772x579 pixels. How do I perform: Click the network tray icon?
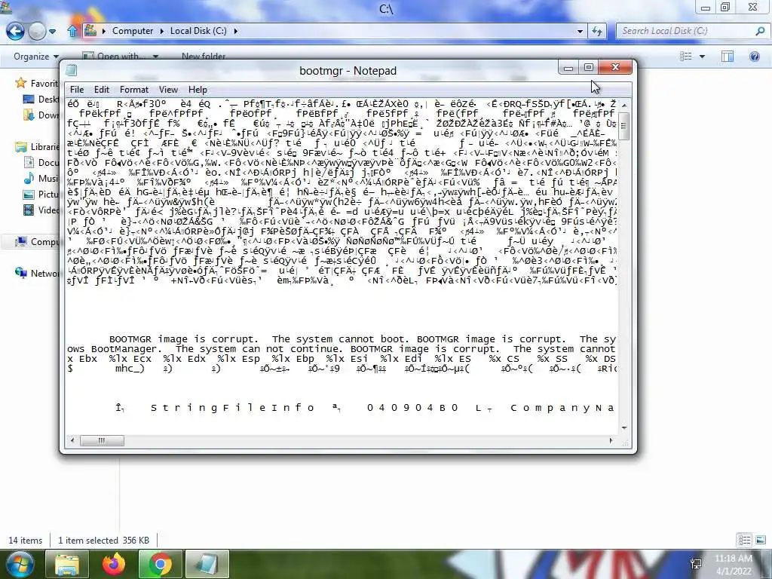pos(696,564)
